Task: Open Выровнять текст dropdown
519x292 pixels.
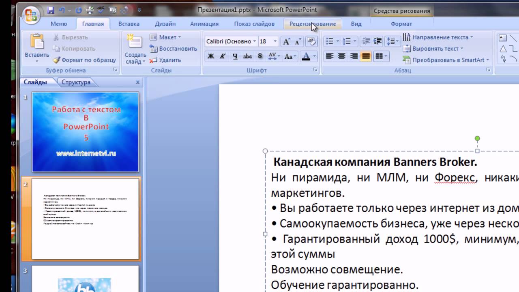Action: tap(433, 49)
